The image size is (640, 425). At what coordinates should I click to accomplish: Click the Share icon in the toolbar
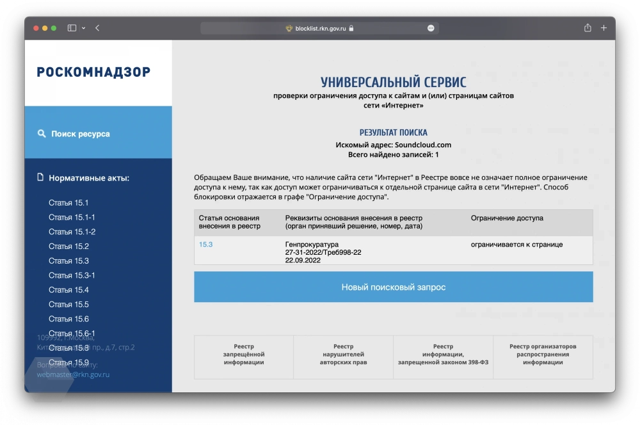point(588,28)
